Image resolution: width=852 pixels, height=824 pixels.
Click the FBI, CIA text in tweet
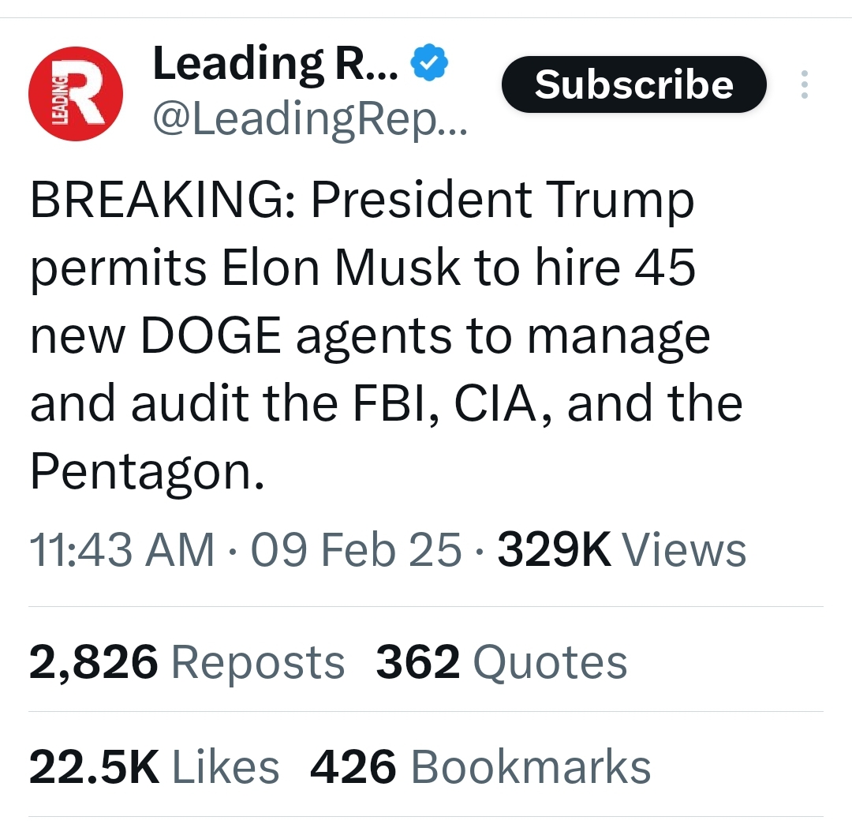pyautogui.click(x=447, y=403)
